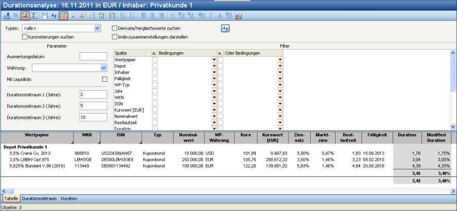The width and height of the screenshot is (457, 211).
Task: Switch to the 'Duration' tab
Action: click(69, 199)
